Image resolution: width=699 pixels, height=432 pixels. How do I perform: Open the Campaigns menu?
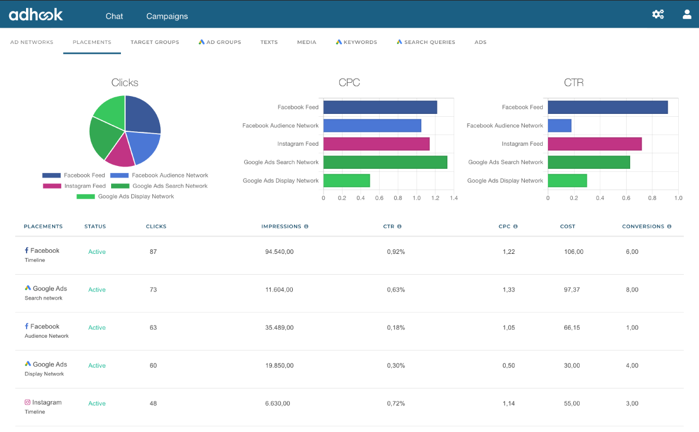pos(167,16)
